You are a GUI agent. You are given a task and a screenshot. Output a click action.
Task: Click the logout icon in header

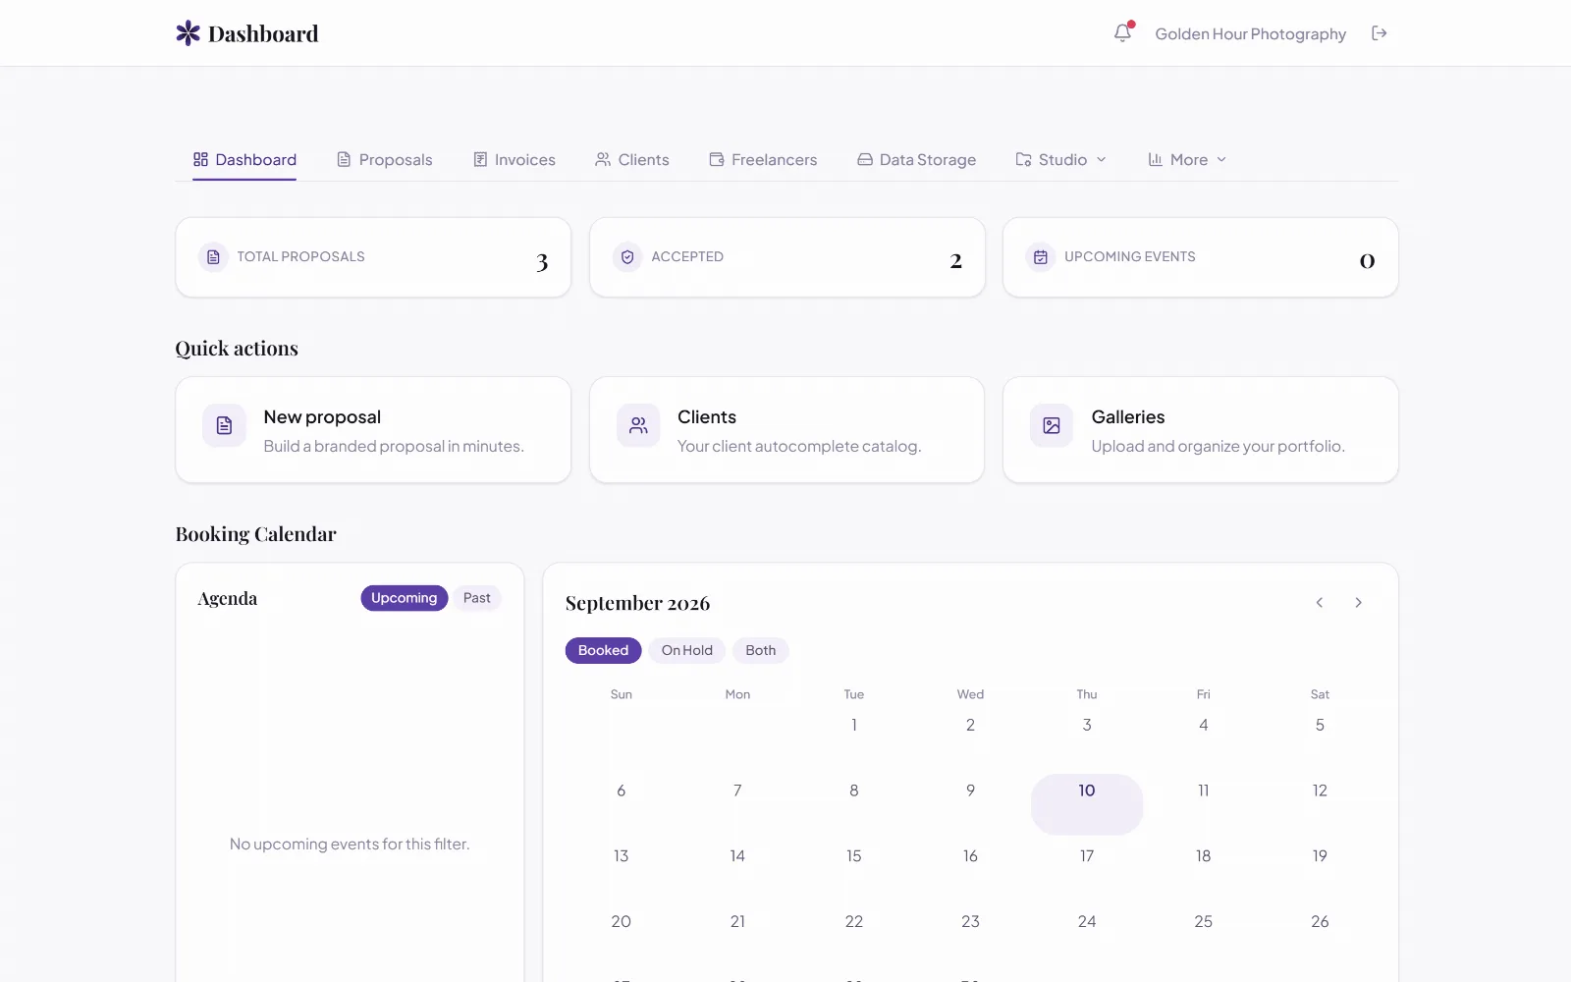pos(1380,33)
